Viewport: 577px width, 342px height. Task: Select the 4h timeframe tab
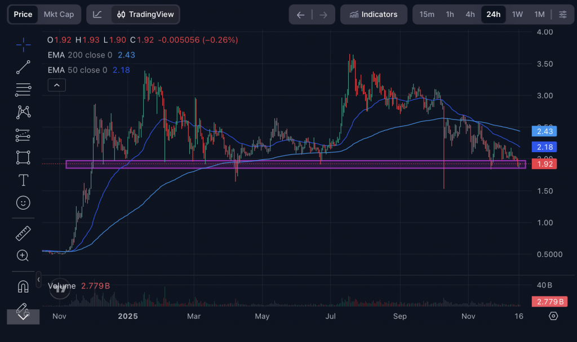tap(470, 15)
